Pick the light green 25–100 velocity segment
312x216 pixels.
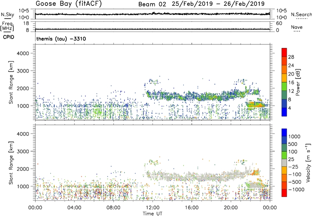click(284, 155)
